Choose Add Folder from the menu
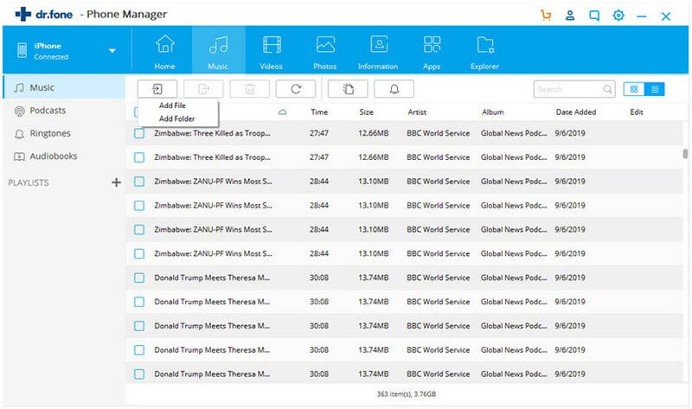 click(x=176, y=118)
